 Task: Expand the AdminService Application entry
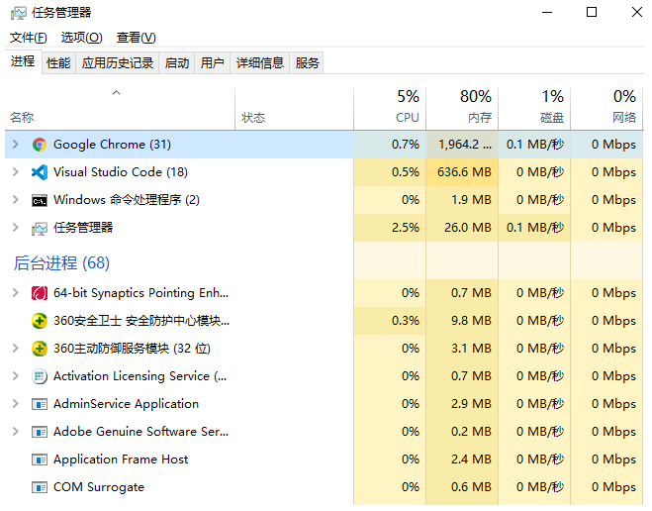click(x=15, y=404)
